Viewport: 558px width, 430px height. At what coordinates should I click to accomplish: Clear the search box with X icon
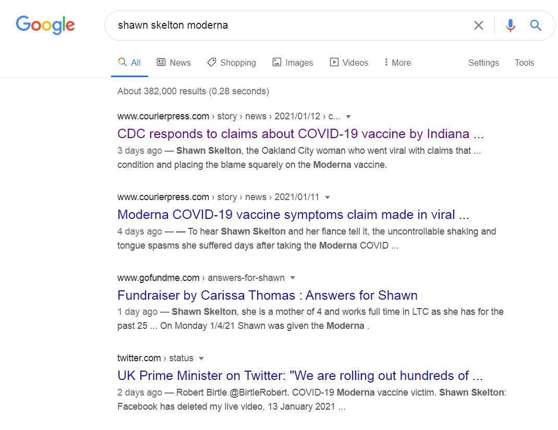click(x=479, y=25)
